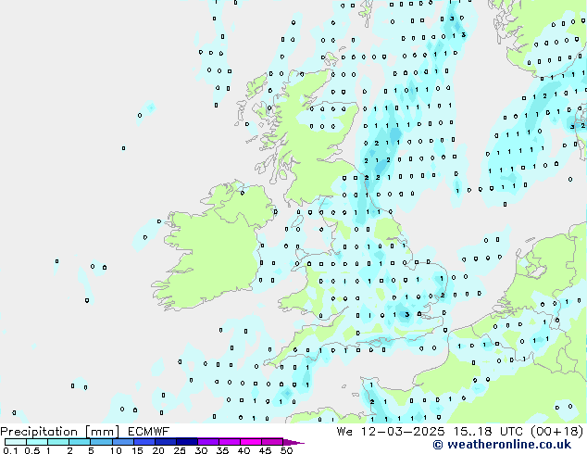Click the "0.5" legend scale label
This screenshot has width=587, height=454.
(x=32, y=450)
